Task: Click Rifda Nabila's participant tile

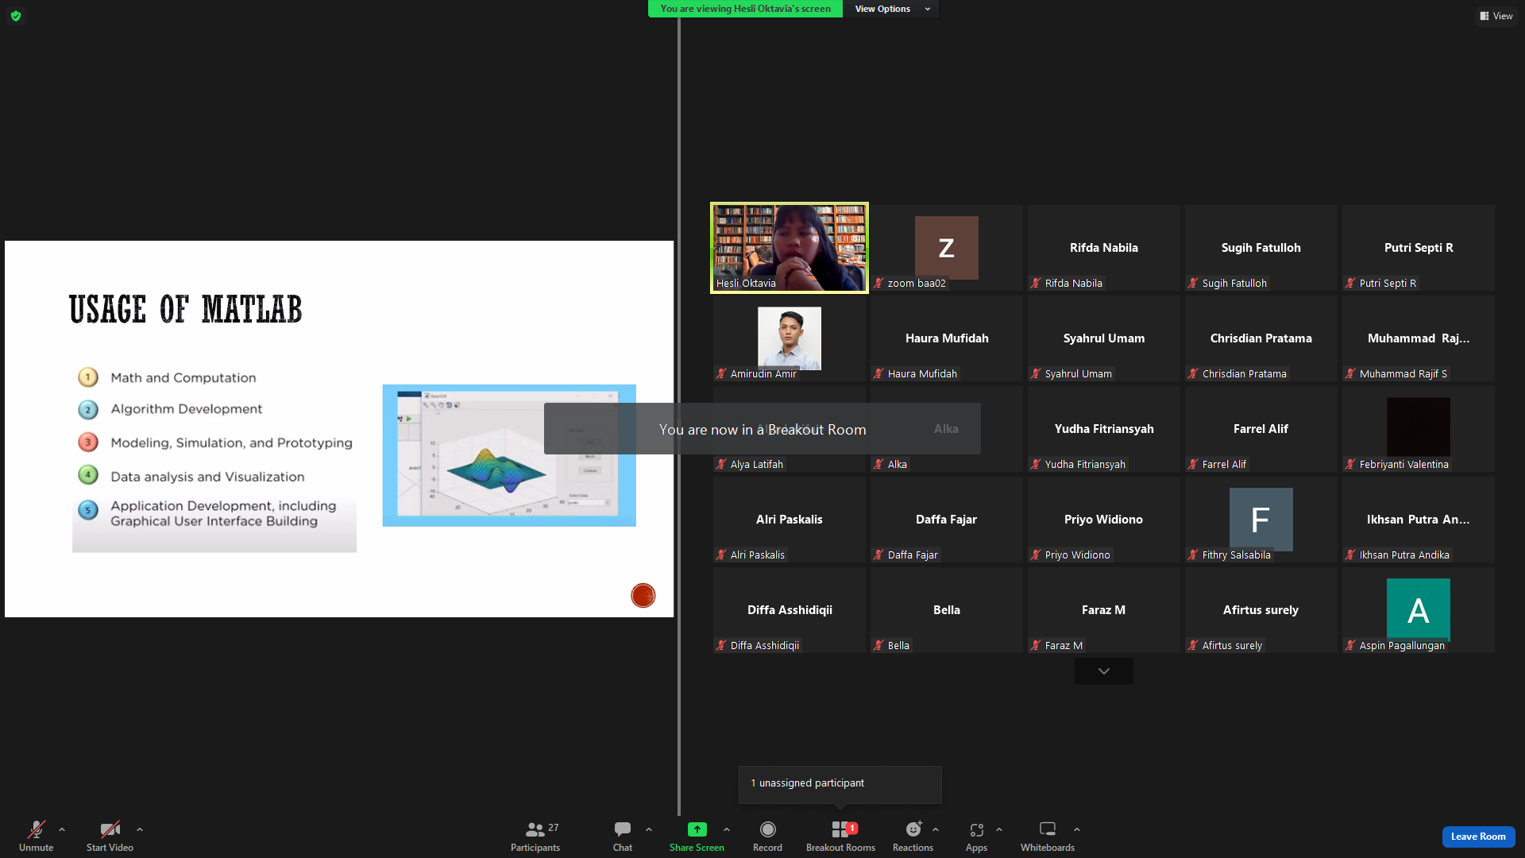Action: (x=1104, y=248)
